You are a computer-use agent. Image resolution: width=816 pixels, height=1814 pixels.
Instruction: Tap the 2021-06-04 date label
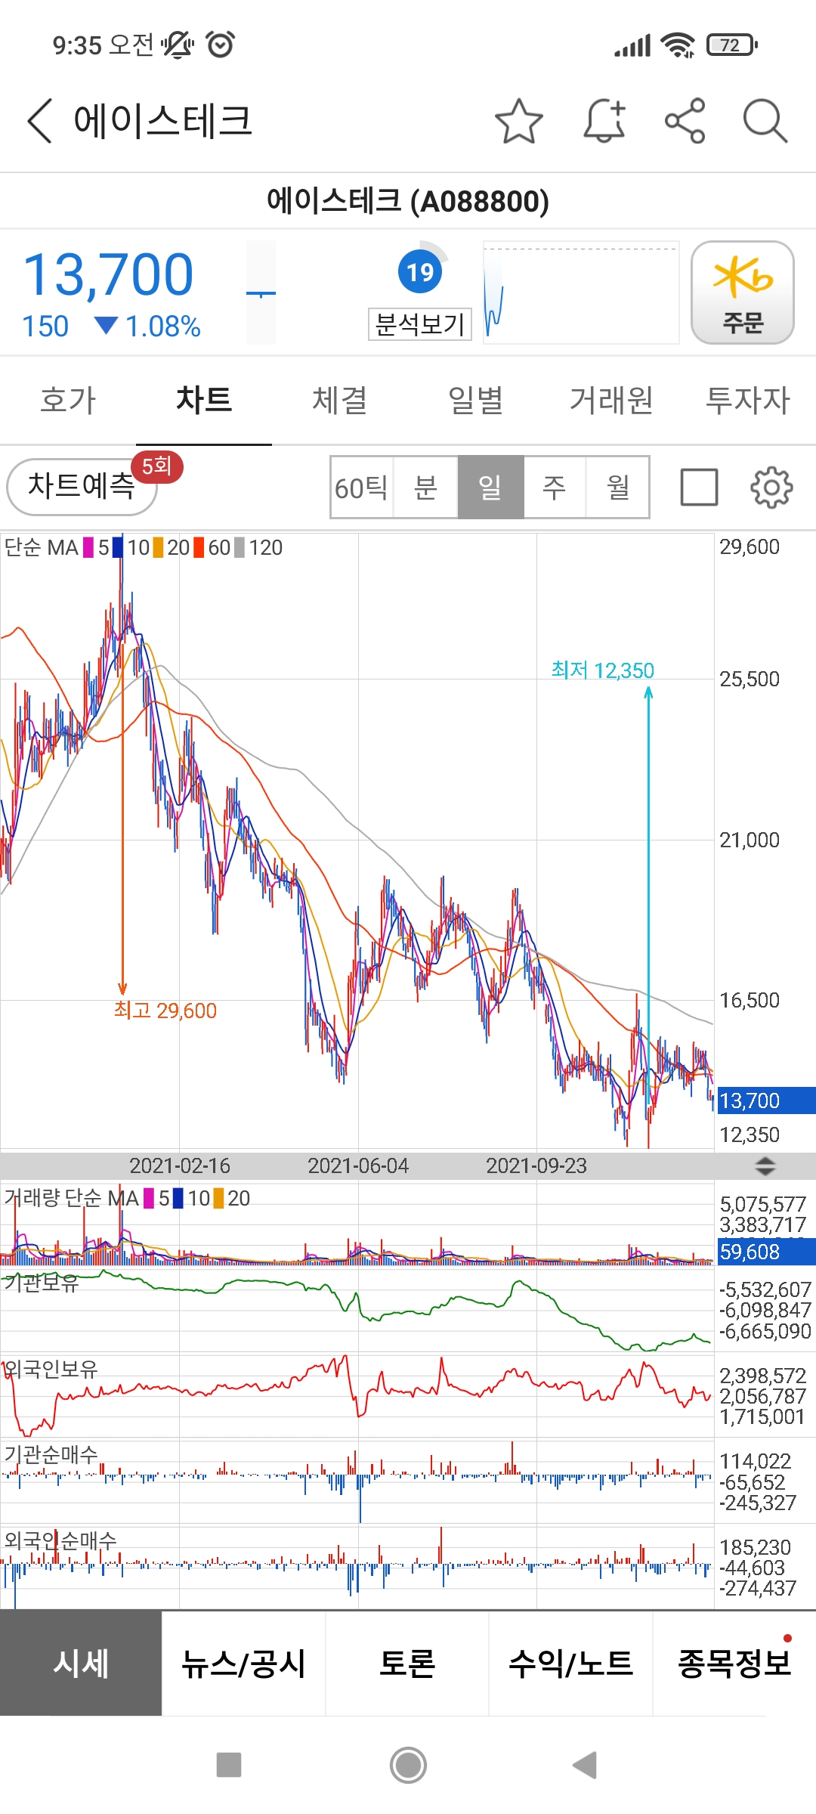click(x=358, y=1165)
